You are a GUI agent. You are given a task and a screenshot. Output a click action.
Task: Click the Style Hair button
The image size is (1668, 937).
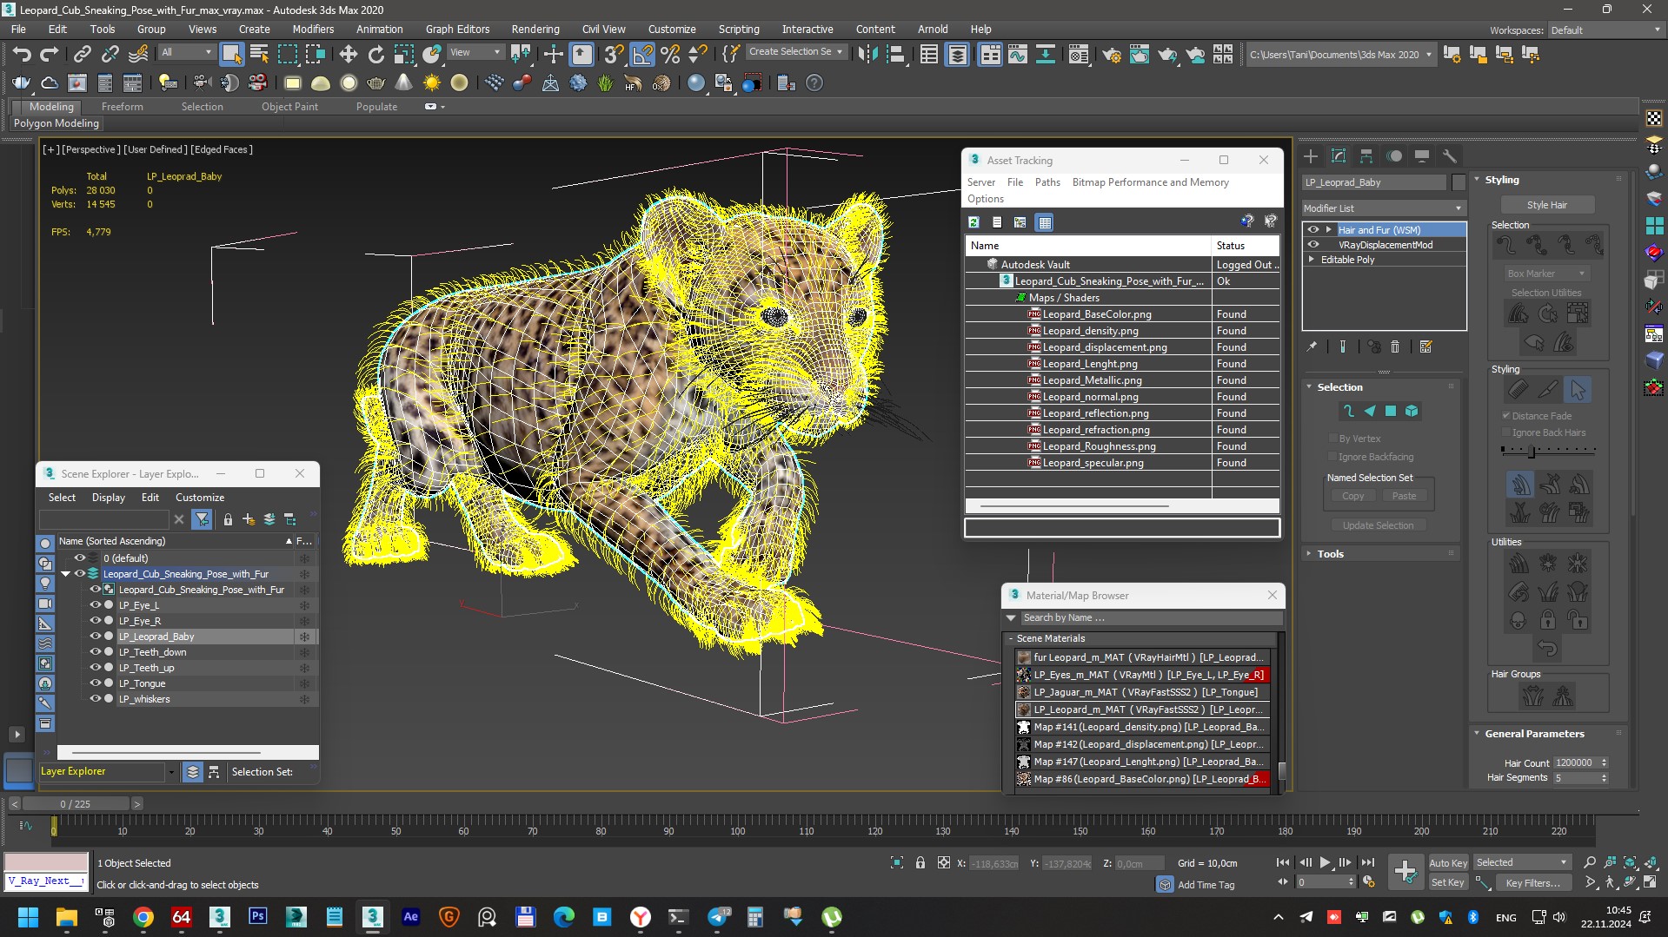(1547, 205)
